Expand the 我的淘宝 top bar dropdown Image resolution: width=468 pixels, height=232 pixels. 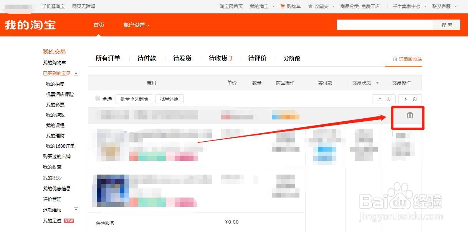pyautogui.click(x=262, y=7)
